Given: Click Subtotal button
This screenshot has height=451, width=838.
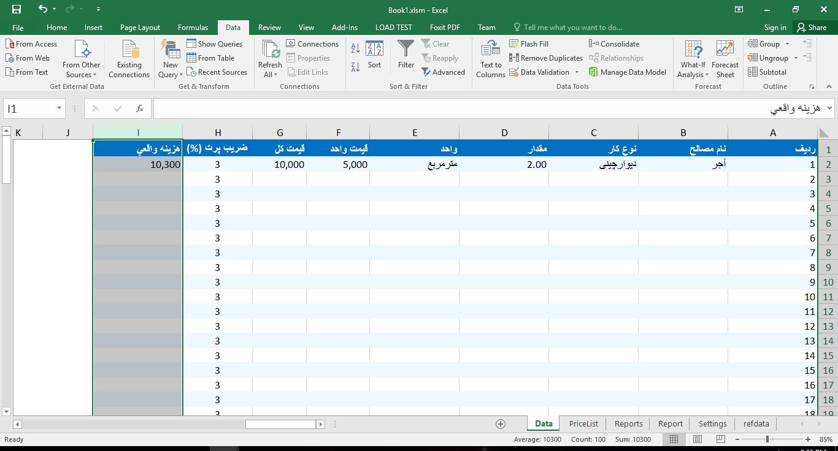Looking at the screenshot, I should 767,72.
